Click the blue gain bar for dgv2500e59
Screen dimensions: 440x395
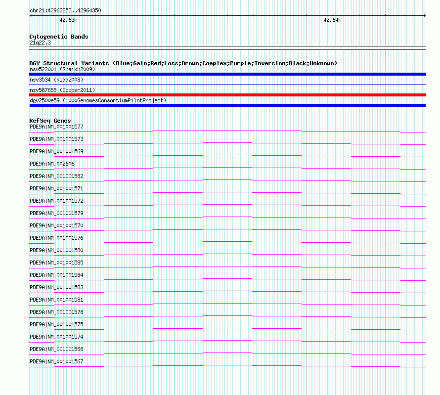click(x=227, y=105)
